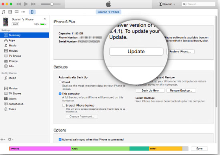The height and width of the screenshot is (155, 220).
Task: Click the Search field
Action: 198,4
